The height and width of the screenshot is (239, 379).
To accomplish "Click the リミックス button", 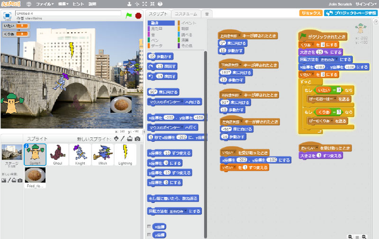I will click(311, 13).
